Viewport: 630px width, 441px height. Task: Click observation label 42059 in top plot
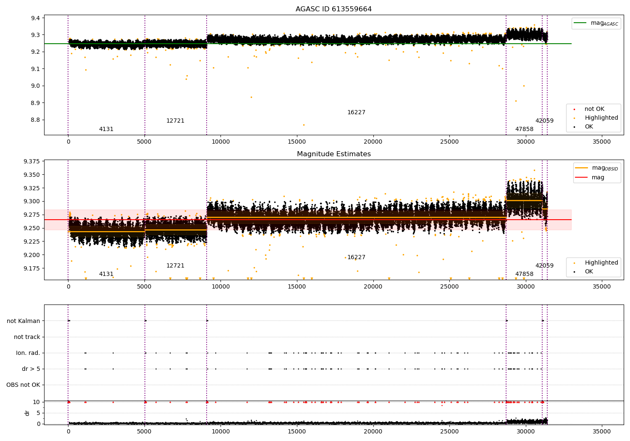point(544,121)
